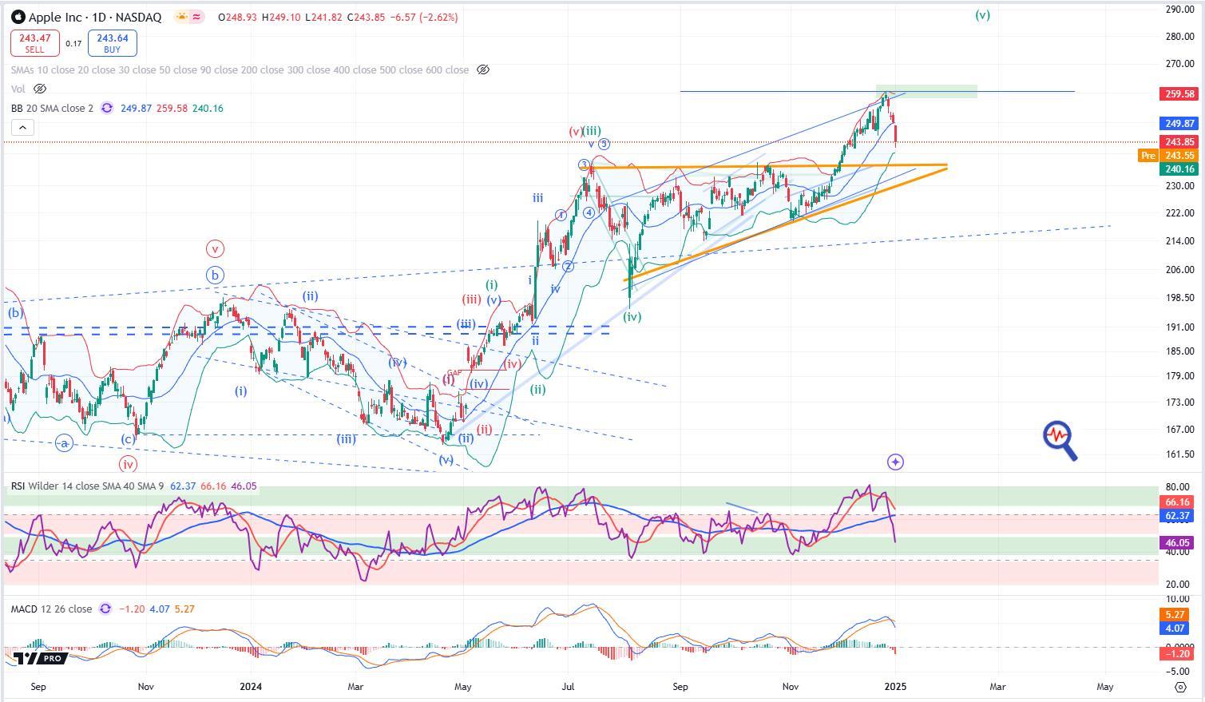Select the SMAs indicator legend text
This screenshot has width=1205, height=702.
(240, 70)
